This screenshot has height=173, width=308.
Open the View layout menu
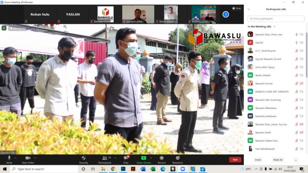236,8
